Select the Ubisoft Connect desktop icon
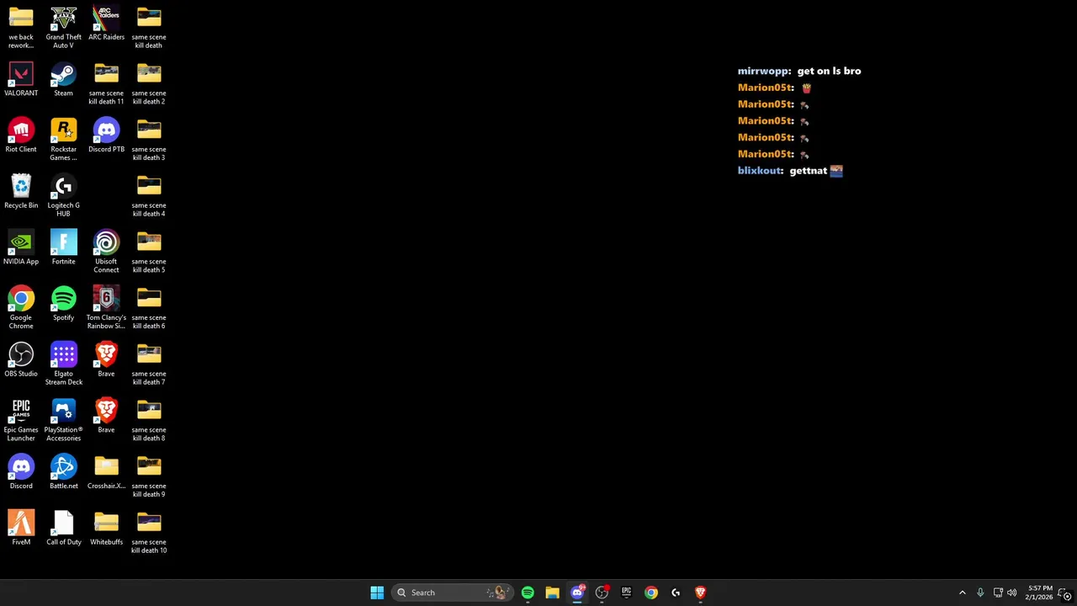Screen dimensions: 1077x606 (x=106, y=252)
